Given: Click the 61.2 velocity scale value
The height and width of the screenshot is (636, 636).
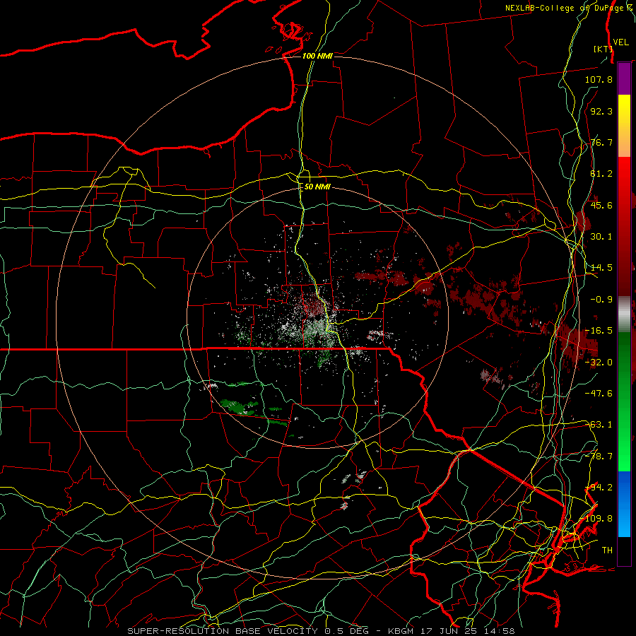Looking at the screenshot, I should (x=601, y=174).
